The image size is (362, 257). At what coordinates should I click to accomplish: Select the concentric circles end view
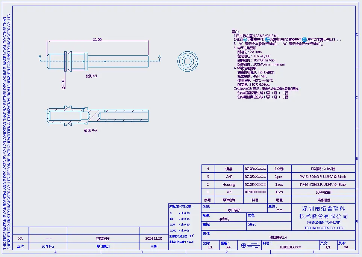pyautogui.click(x=187, y=61)
